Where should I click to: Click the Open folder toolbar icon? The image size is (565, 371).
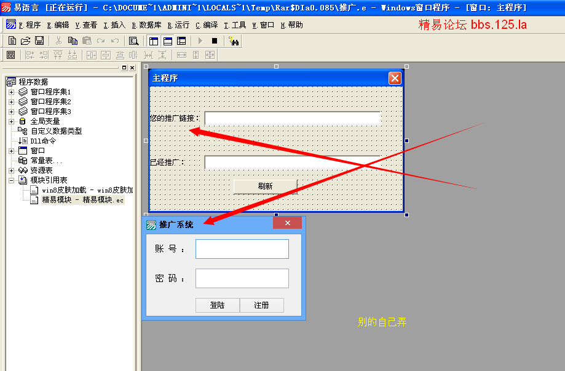click(26, 41)
